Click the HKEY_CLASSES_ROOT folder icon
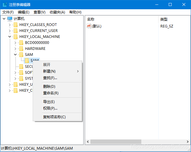The image size is (191, 152). pos(15,25)
